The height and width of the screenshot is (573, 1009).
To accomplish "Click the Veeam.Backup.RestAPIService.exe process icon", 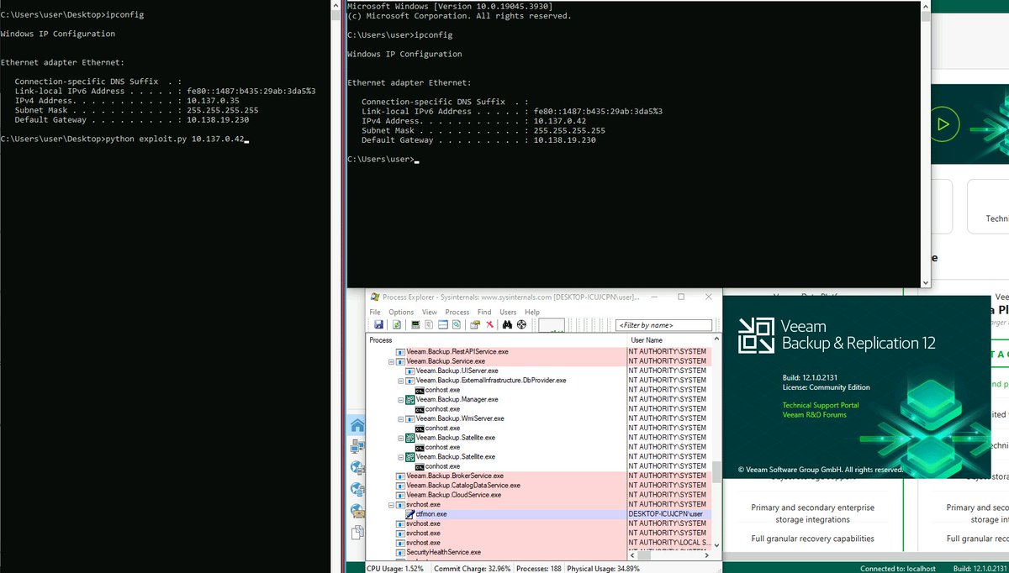I will (400, 351).
